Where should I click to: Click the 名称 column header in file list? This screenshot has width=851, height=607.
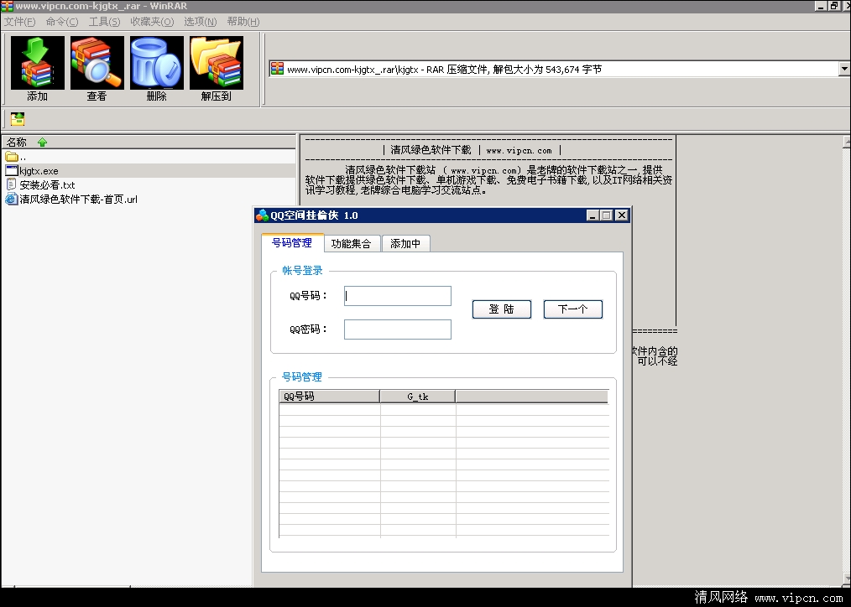coord(149,142)
